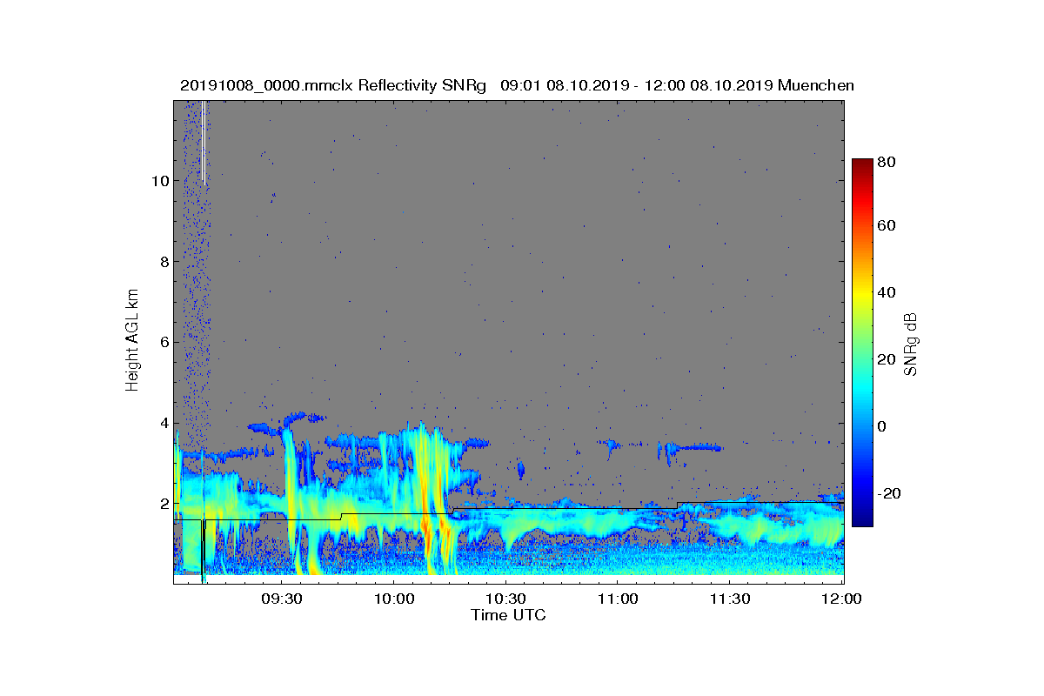
Task: Click the '12:00' time tick label
Action: pyautogui.click(x=840, y=599)
